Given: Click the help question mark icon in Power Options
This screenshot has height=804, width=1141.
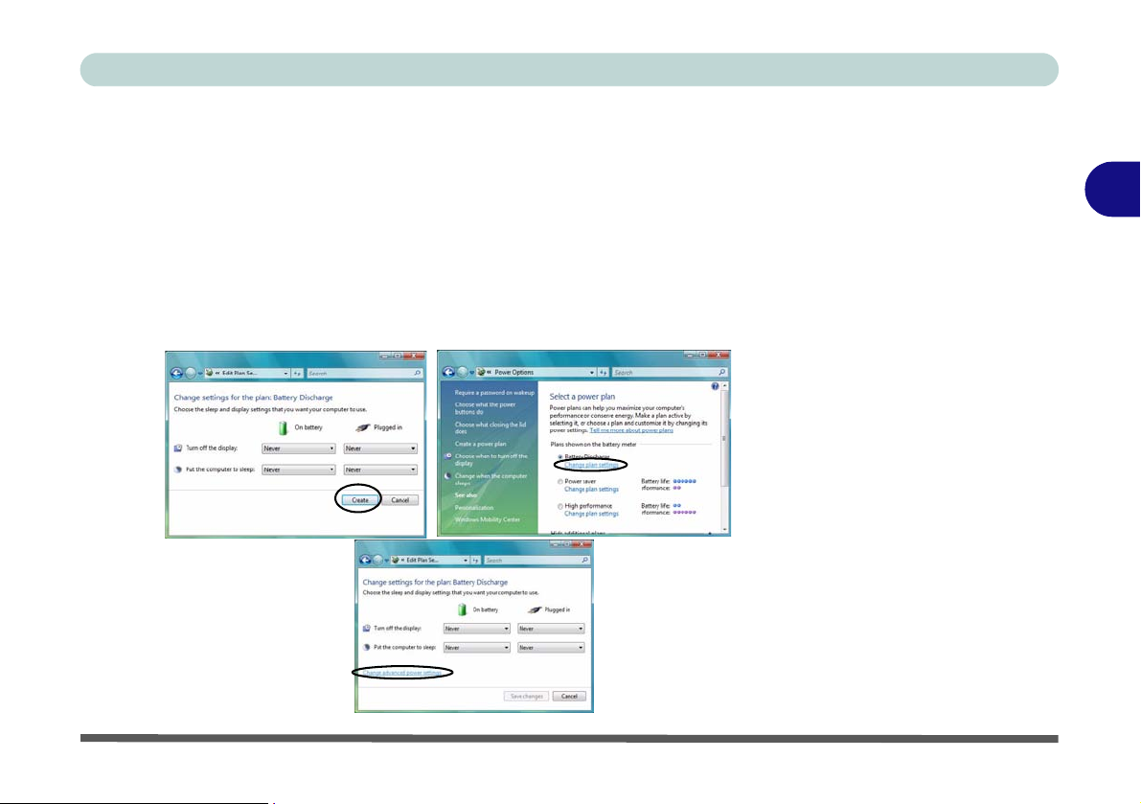Looking at the screenshot, I should tap(716, 385).
